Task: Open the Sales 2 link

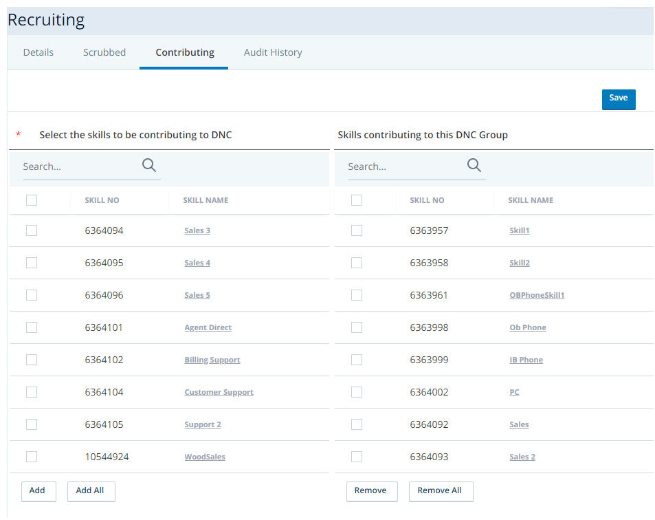Action: [522, 457]
